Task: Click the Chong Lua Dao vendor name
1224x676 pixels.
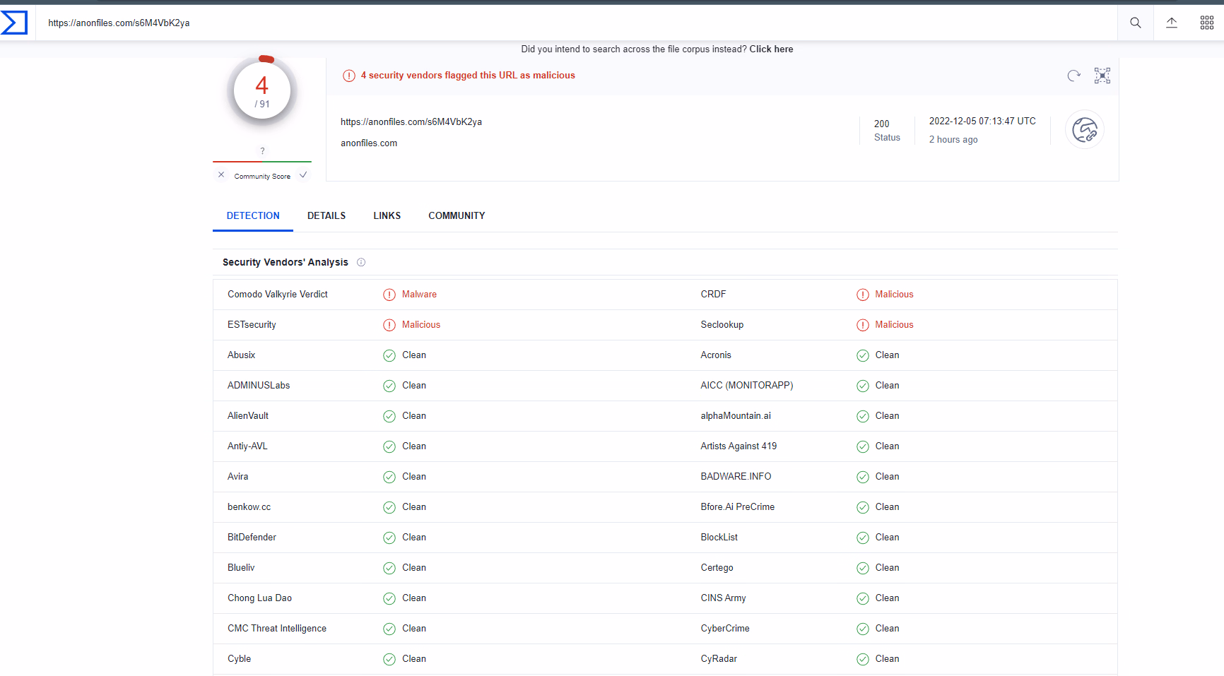Action: click(x=259, y=598)
